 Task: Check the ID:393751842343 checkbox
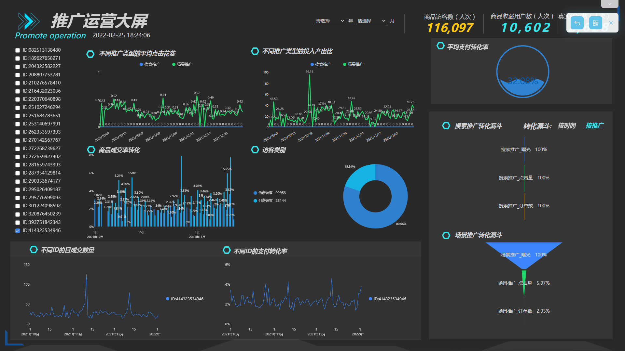(18, 223)
